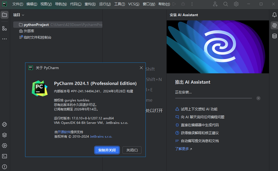Image resolution: width=278 pixels, height=171 pixels.
Task: Open the 代码(C) menu
Action: 76,4
